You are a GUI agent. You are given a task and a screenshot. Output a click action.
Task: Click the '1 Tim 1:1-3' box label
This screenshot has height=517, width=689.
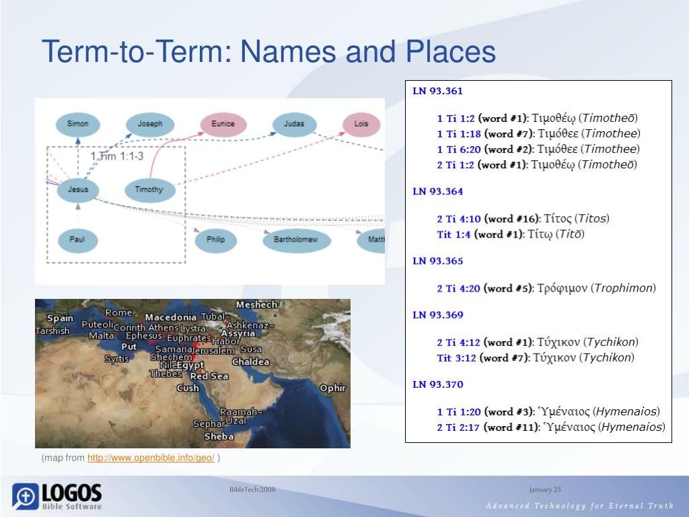pyautogui.click(x=117, y=156)
